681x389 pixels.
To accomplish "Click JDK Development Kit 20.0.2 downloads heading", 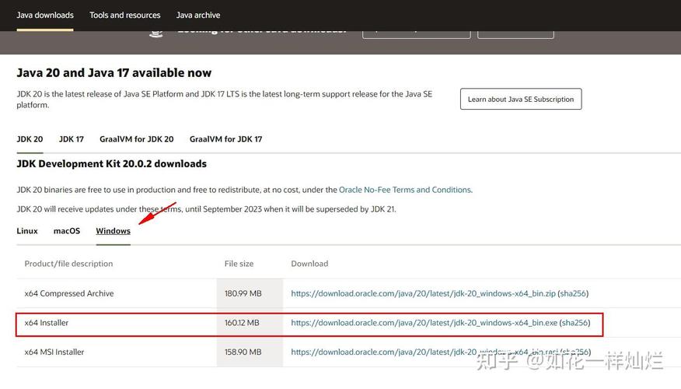I will click(x=112, y=164).
